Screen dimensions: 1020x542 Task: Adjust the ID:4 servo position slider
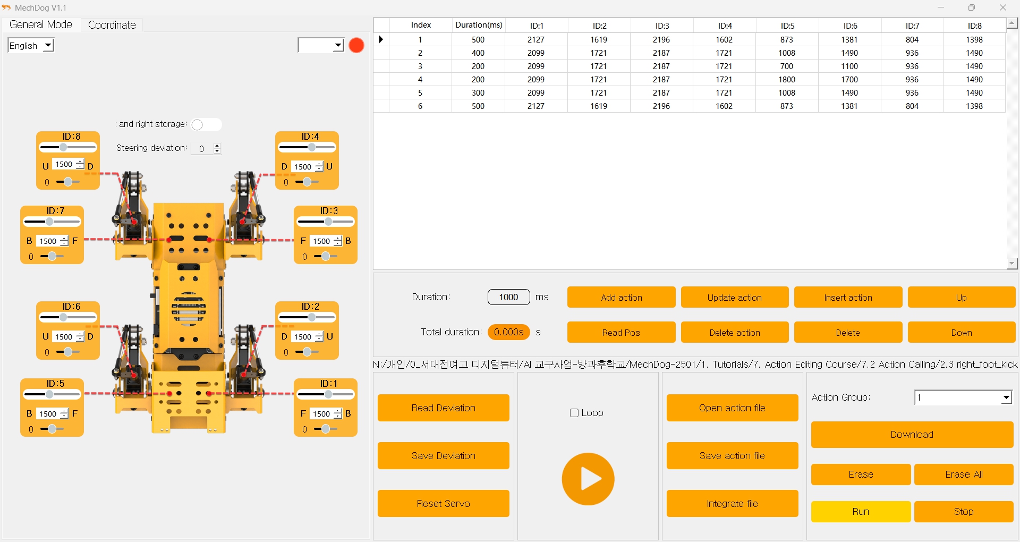point(312,147)
